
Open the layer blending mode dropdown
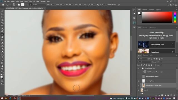(x=144, y=62)
